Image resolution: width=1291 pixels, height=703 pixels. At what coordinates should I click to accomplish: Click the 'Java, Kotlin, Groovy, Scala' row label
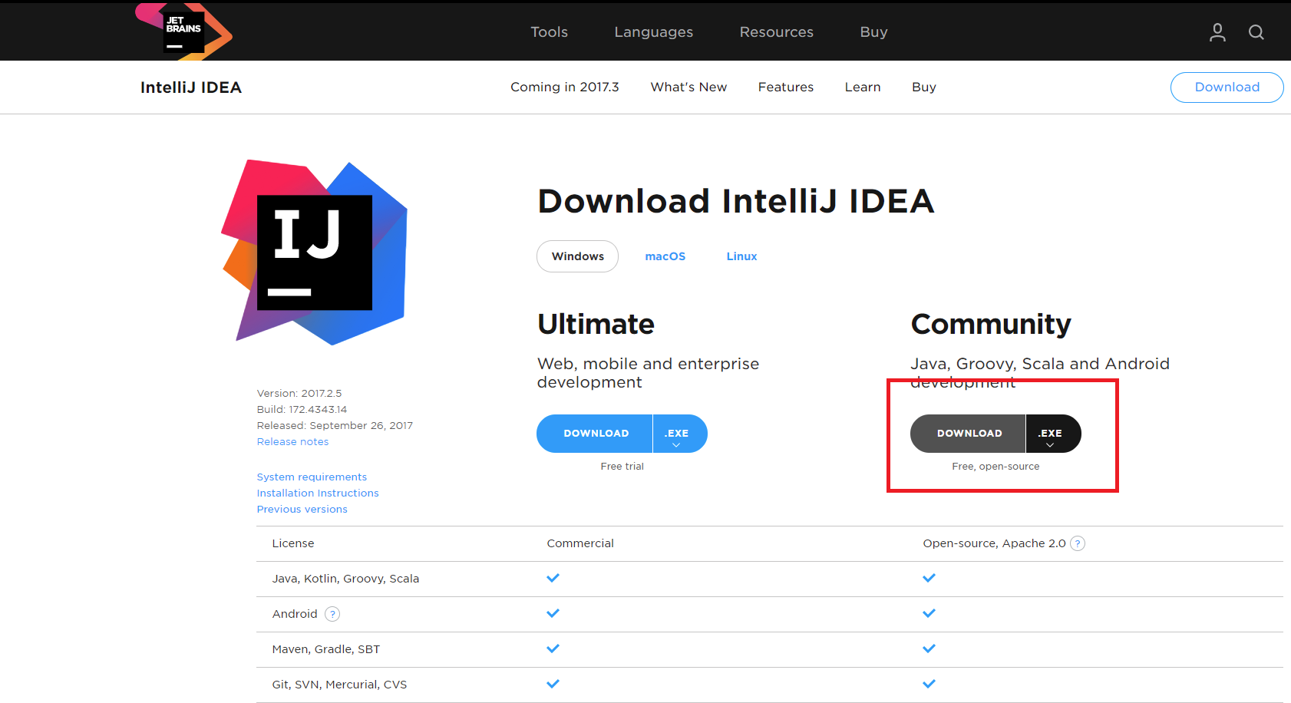345,579
